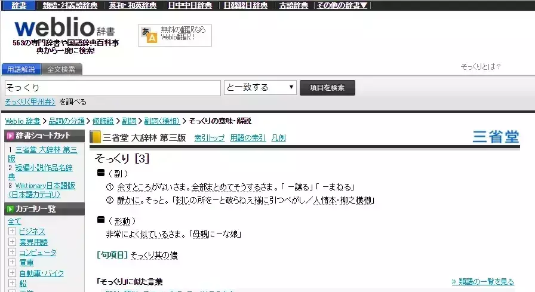This screenshot has height=292, width=535.
Task: Open the と一致する match-type dropdown
Action: 260,87
